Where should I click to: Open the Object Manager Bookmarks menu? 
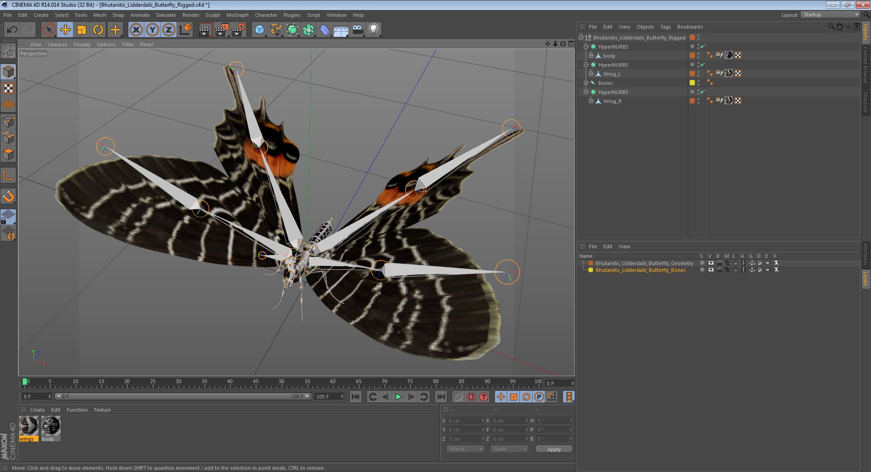(x=690, y=27)
